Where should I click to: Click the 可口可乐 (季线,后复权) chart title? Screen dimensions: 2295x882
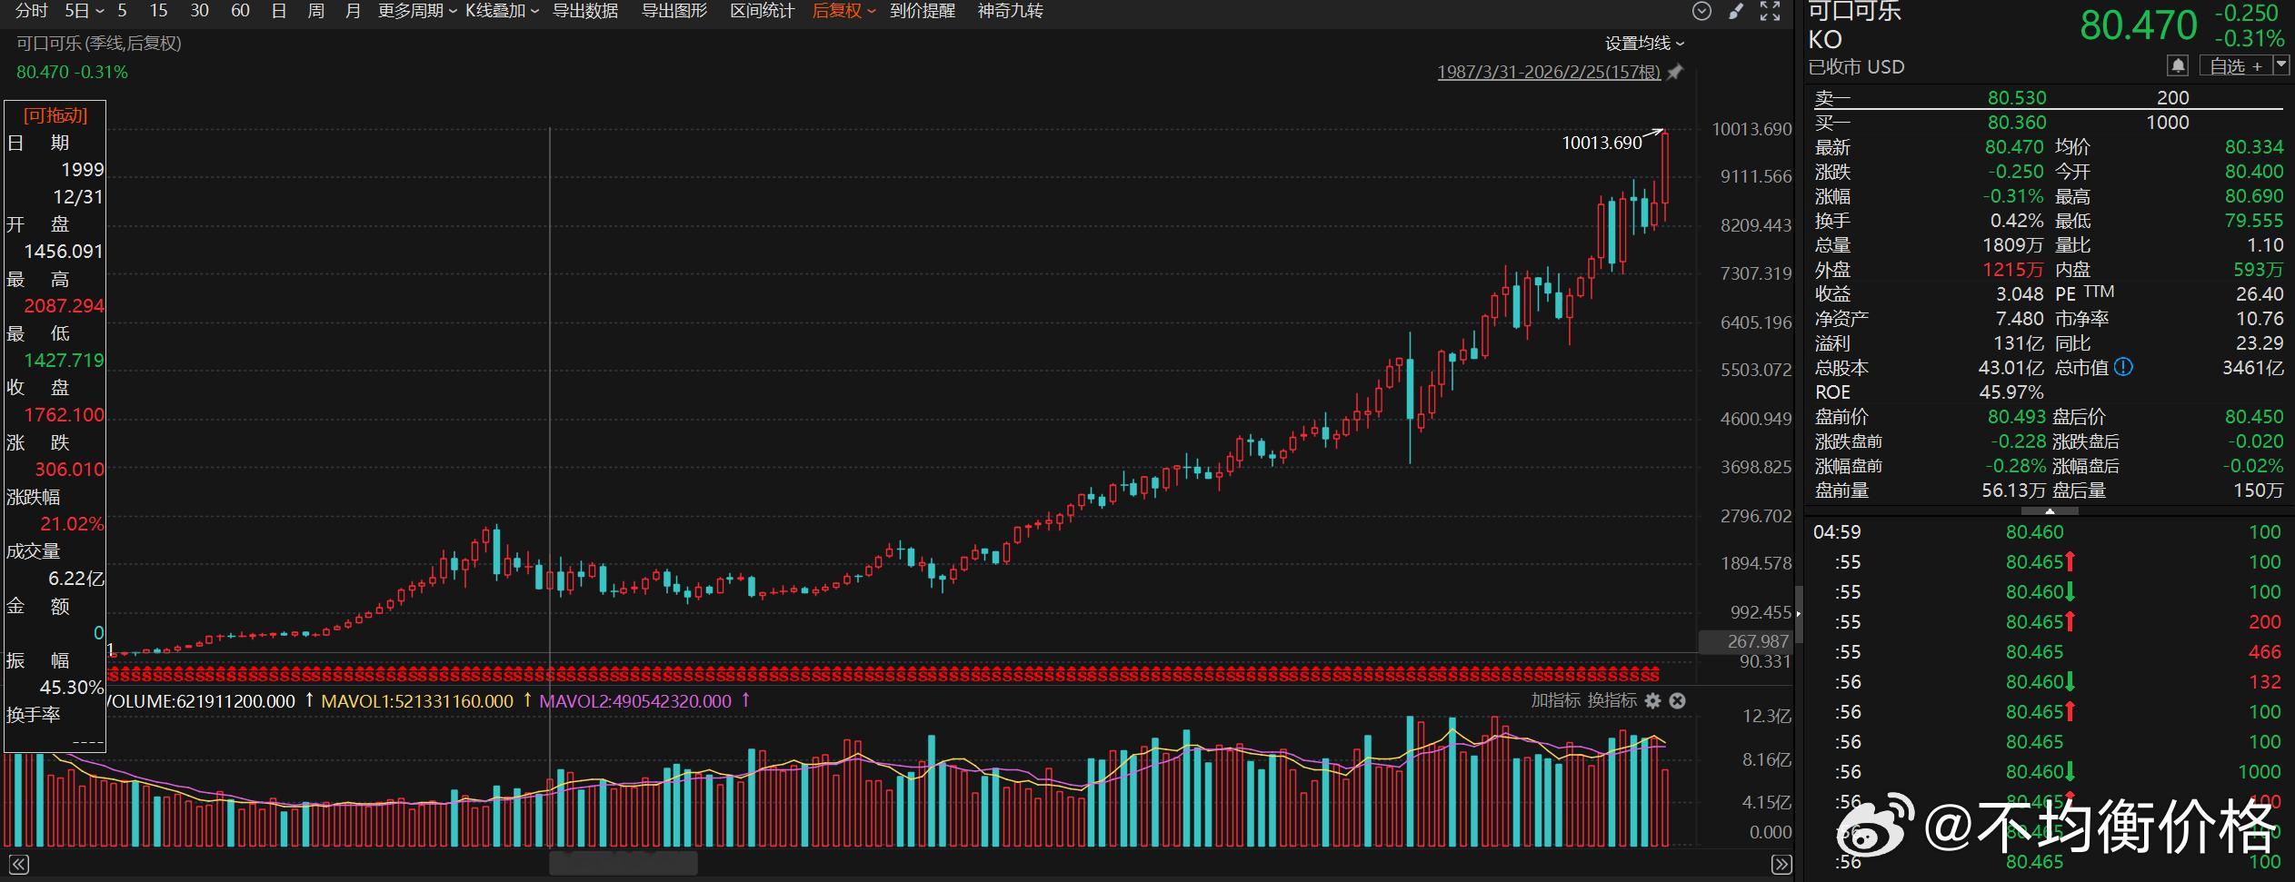pyautogui.click(x=99, y=43)
